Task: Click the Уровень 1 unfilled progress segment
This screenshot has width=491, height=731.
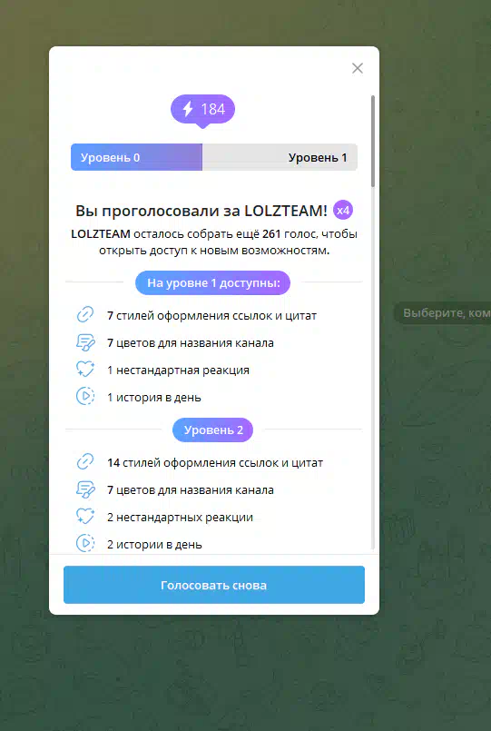Action: pos(280,157)
